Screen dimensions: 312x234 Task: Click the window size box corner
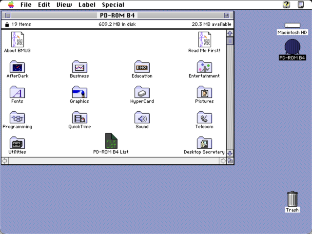click(x=230, y=161)
